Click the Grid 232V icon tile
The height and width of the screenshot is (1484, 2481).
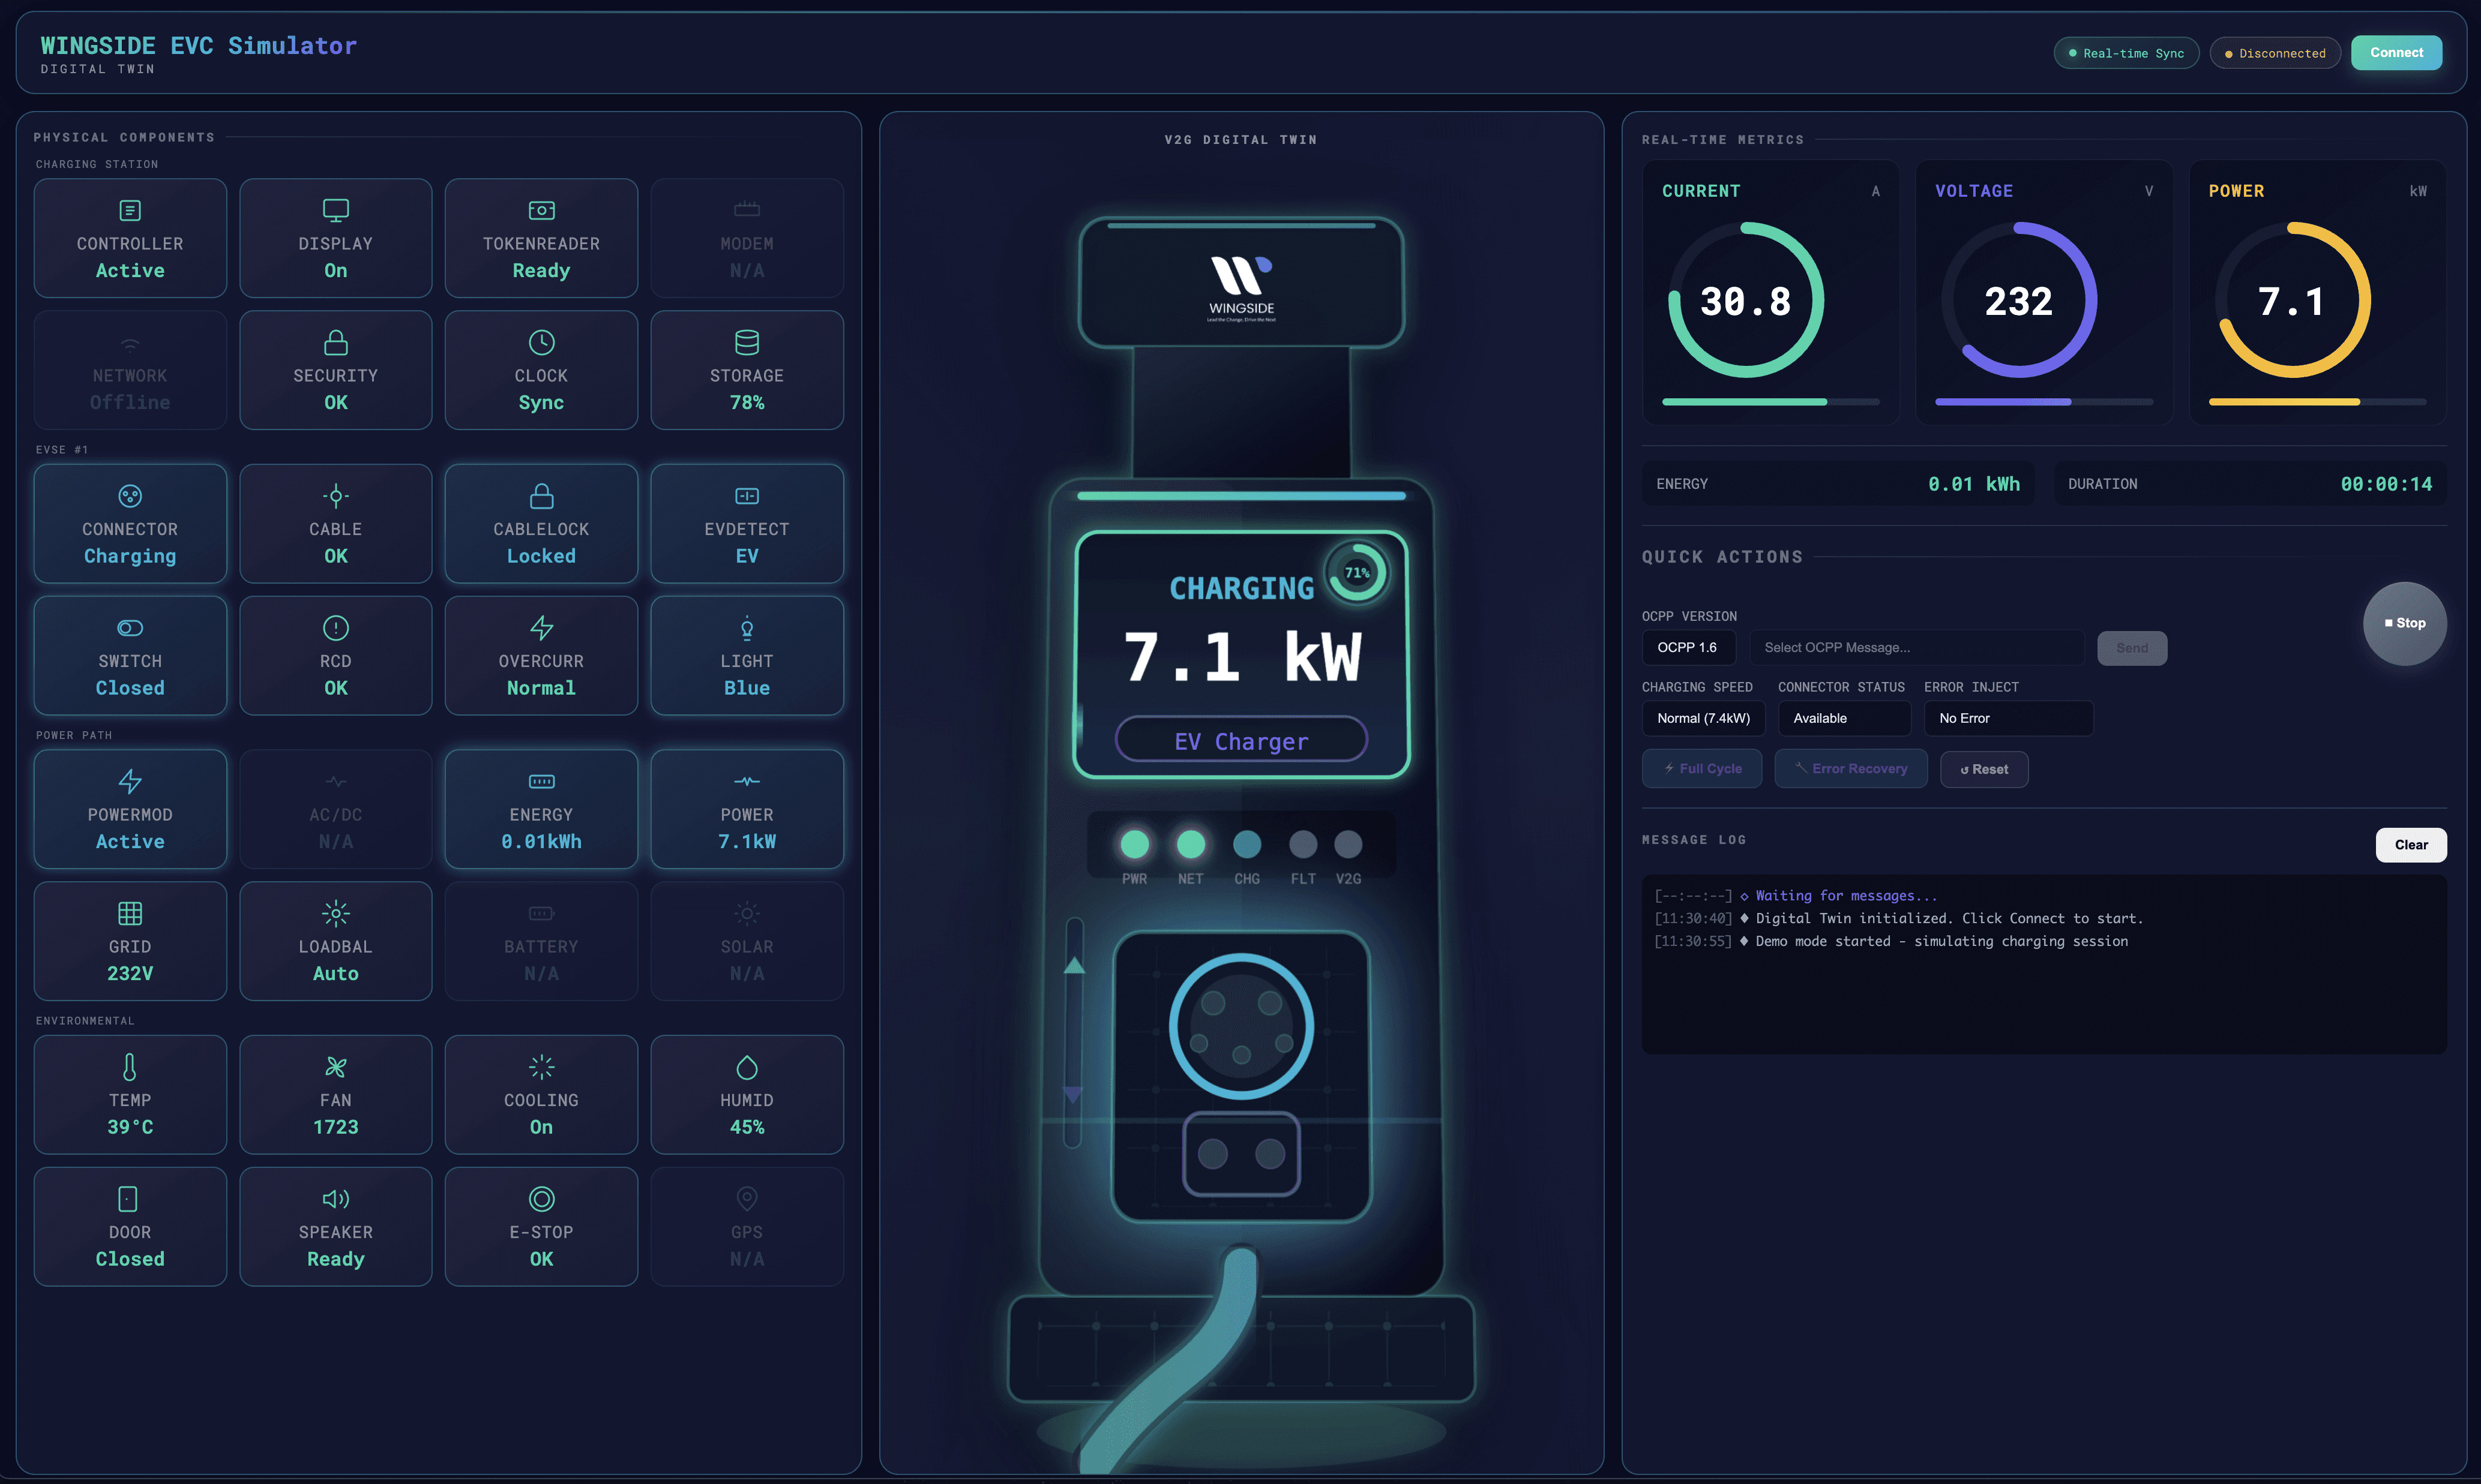pyautogui.click(x=130, y=914)
